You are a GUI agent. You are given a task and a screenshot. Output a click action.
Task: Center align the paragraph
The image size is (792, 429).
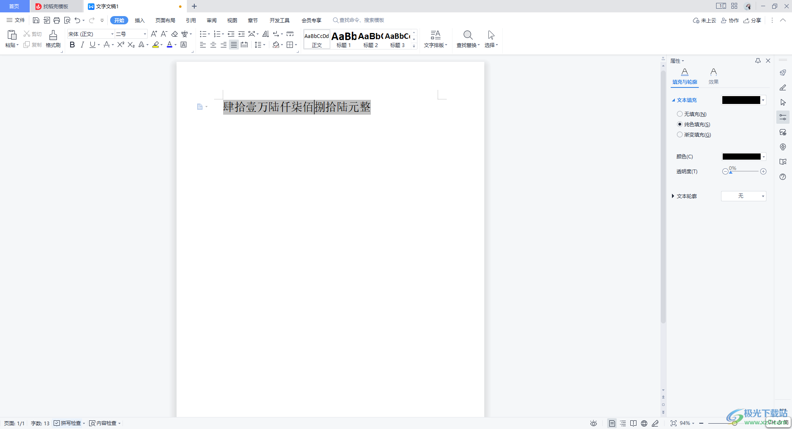213,45
